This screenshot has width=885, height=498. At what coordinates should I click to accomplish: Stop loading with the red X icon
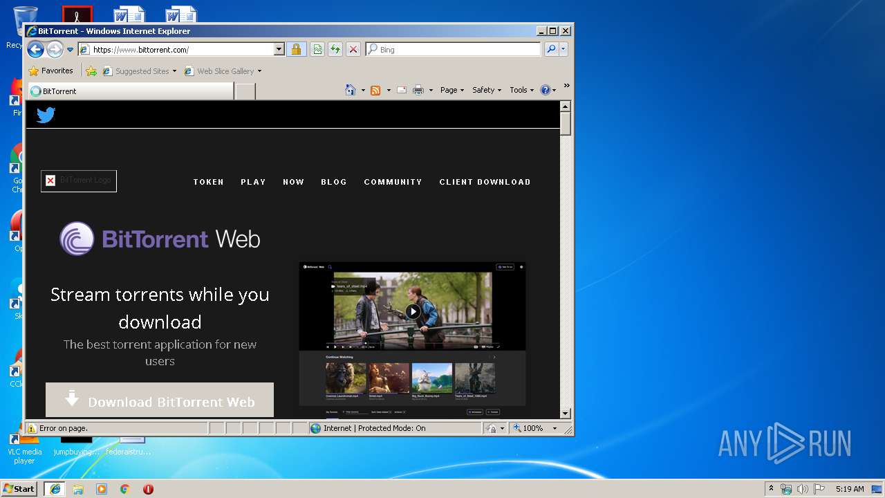pos(353,49)
